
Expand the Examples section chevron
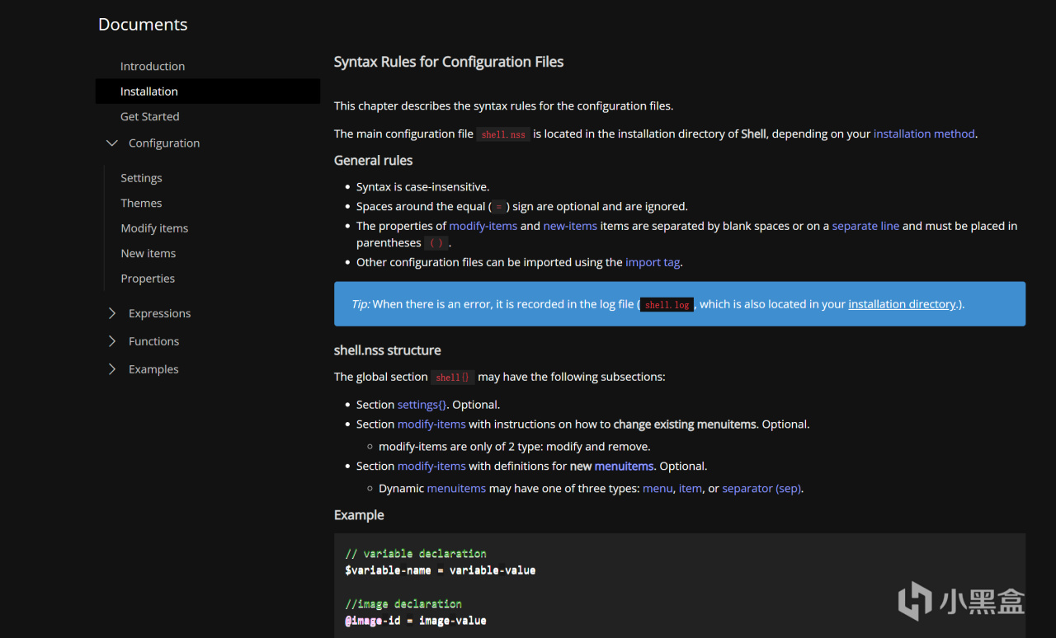point(112,369)
